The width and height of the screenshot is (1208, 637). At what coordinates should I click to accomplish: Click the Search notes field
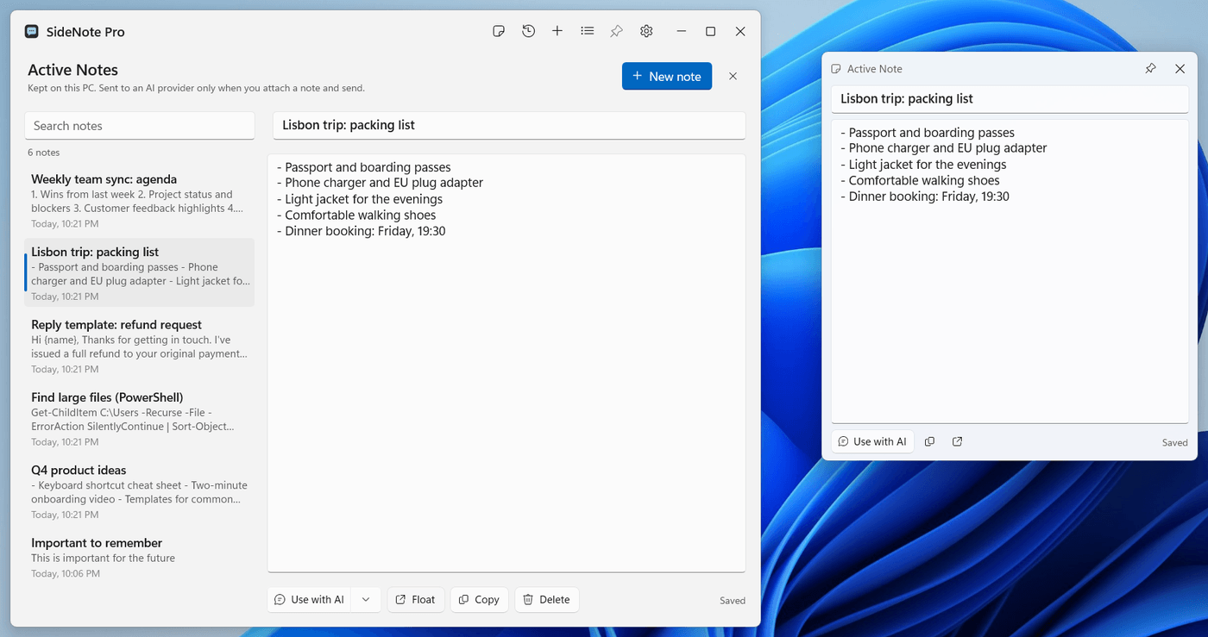pos(140,126)
